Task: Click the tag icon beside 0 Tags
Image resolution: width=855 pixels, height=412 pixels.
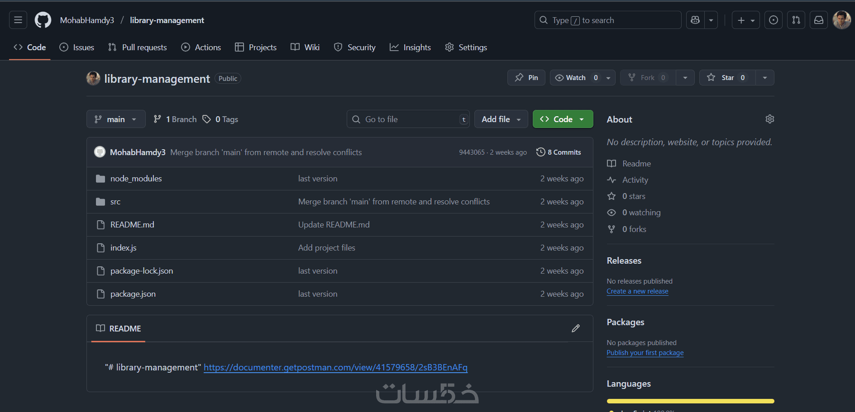Action: tap(206, 119)
